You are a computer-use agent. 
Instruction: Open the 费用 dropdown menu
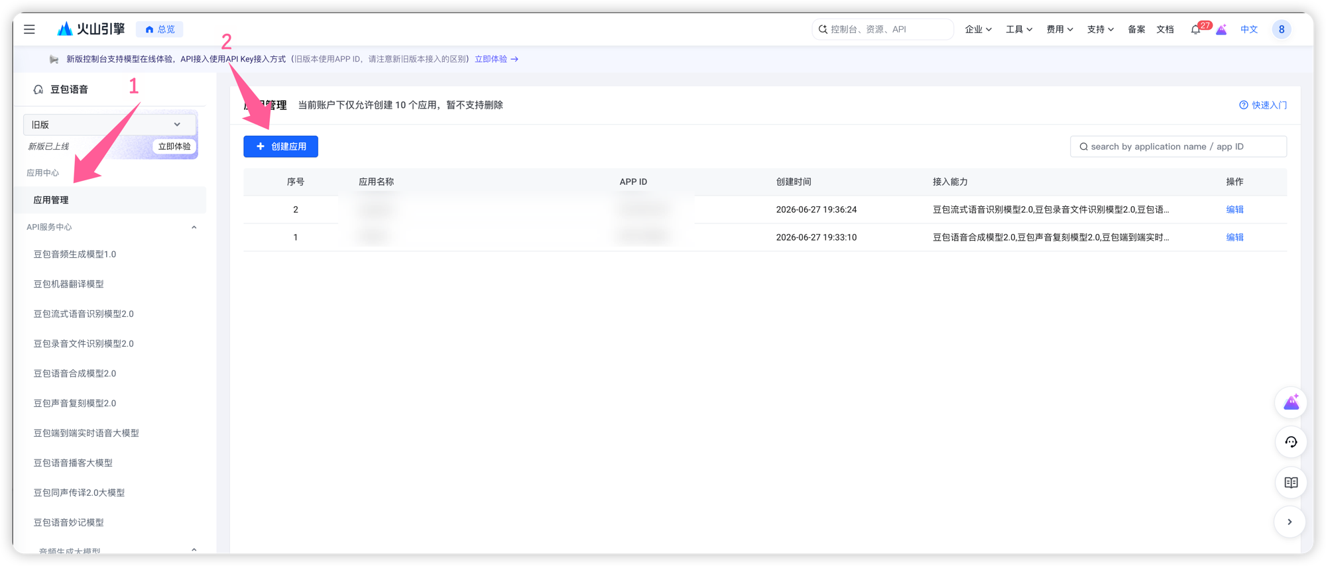[x=1059, y=29]
